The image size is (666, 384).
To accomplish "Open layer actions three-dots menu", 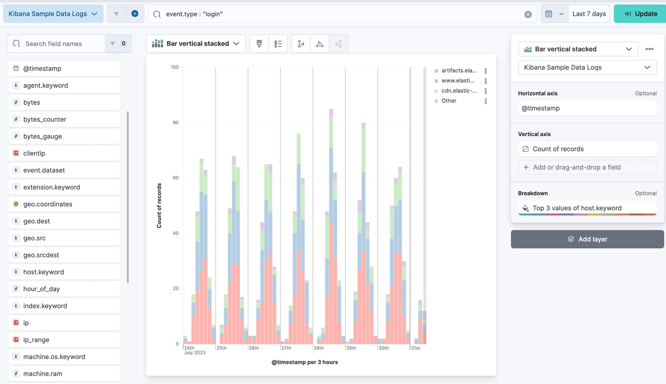I will (x=649, y=49).
